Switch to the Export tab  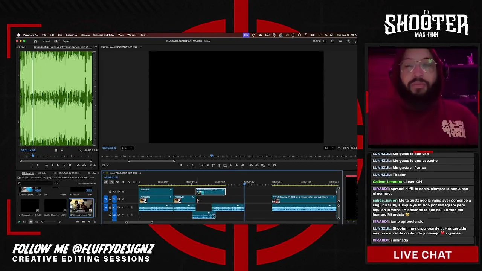[x=66, y=41]
